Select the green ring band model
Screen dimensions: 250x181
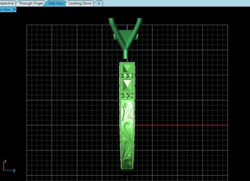click(127, 116)
